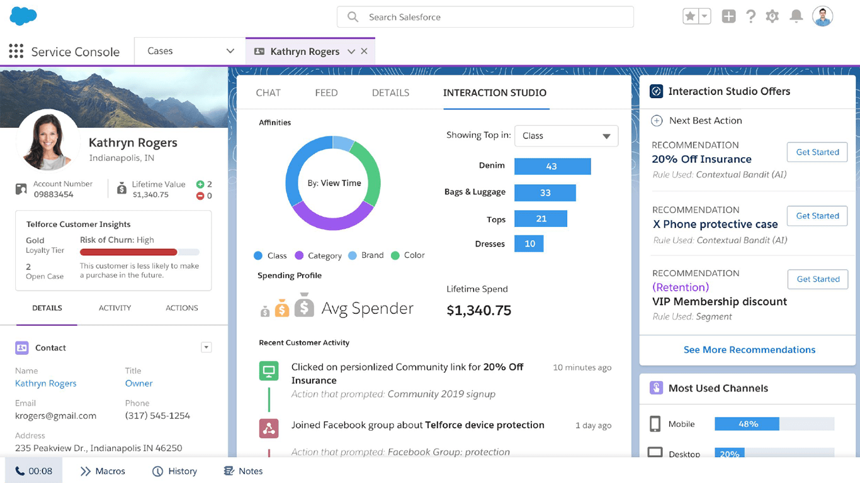Image resolution: width=860 pixels, height=483 pixels.
Task: Open the Help question mark icon
Action: (750, 17)
